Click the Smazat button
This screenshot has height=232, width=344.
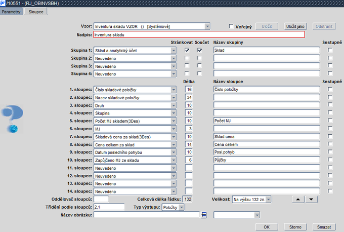[324, 226]
